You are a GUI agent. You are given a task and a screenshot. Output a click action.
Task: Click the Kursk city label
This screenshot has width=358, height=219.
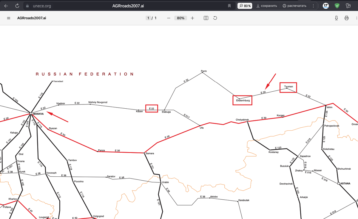[22, 172]
